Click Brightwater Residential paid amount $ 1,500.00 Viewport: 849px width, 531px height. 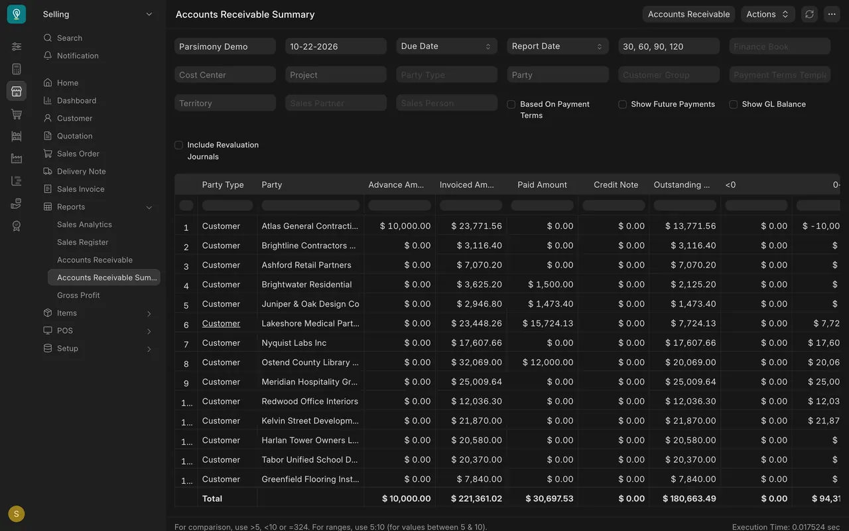point(543,284)
